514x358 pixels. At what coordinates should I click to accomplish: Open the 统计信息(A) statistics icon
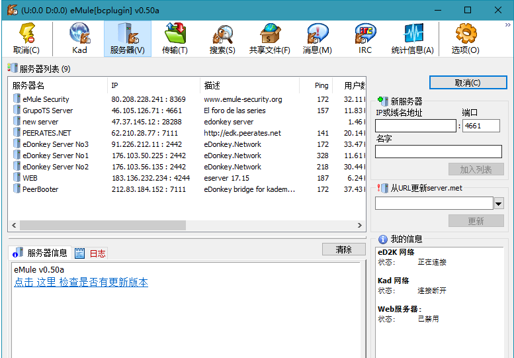tap(413, 34)
